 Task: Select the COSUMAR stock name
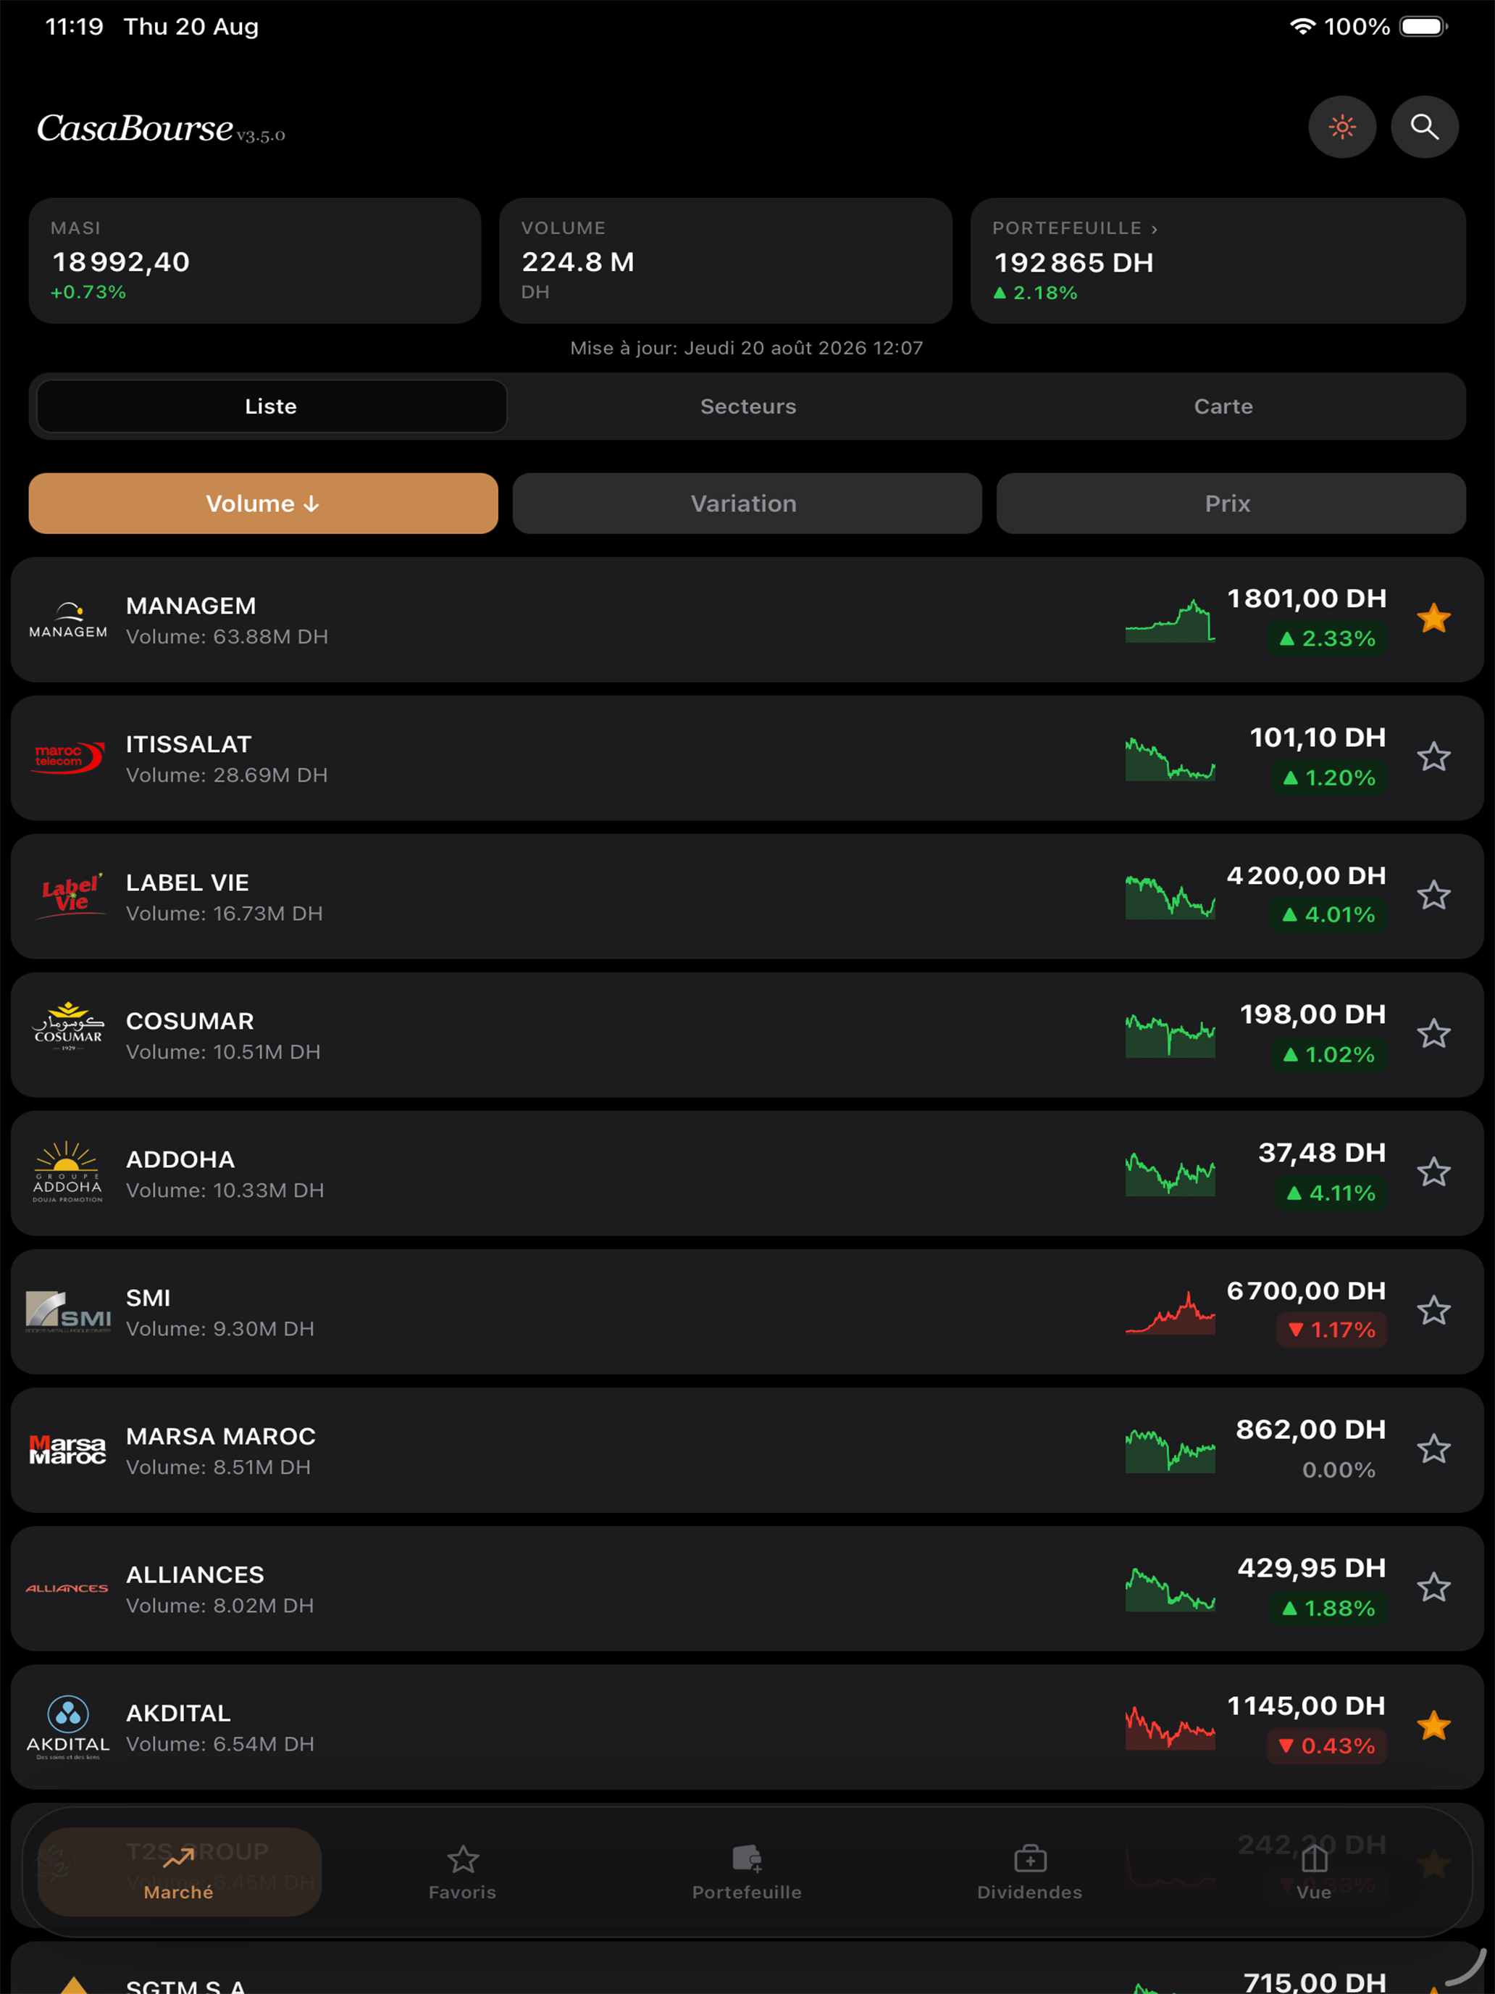pyautogui.click(x=190, y=1022)
